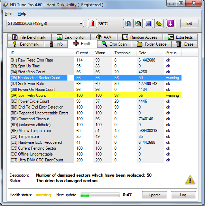This screenshot has height=206, width=205.
Task: Click the thermometer temperature icon
Action: (x=92, y=24)
